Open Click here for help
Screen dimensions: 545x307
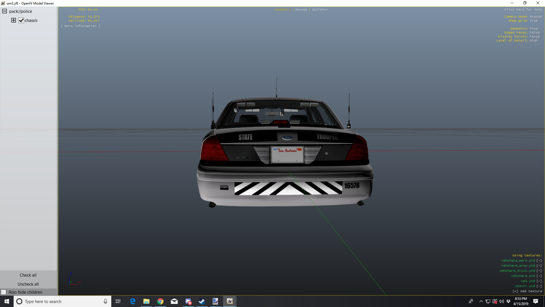523,9
